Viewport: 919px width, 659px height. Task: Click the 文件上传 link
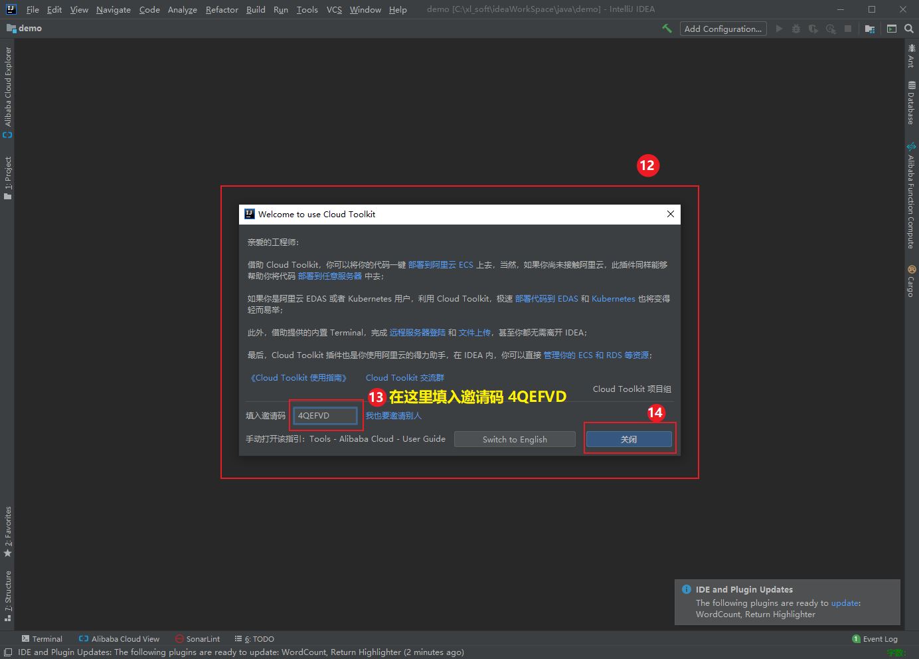click(x=475, y=332)
